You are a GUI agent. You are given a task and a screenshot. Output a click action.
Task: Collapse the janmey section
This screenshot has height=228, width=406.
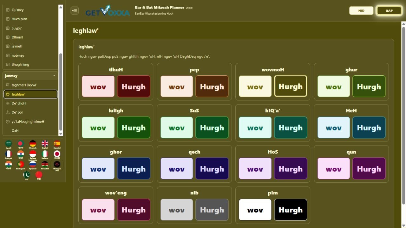point(30,76)
